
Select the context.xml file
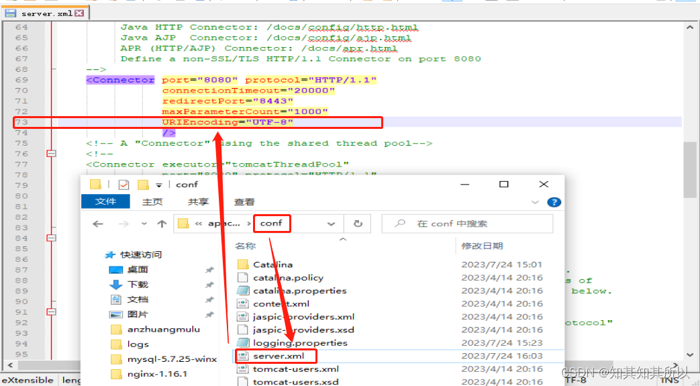pyautogui.click(x=281, y=304)
